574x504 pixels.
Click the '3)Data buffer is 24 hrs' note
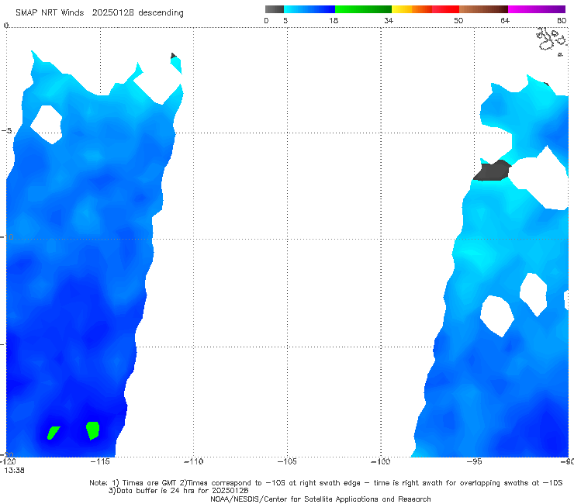pyautogui.click(x=178, y=491)
